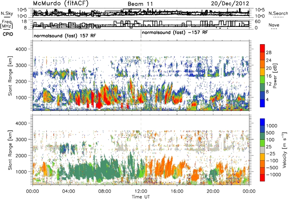Click the "18" frequency axis value
Screen dimensions: 288x199
click(24, 22)
